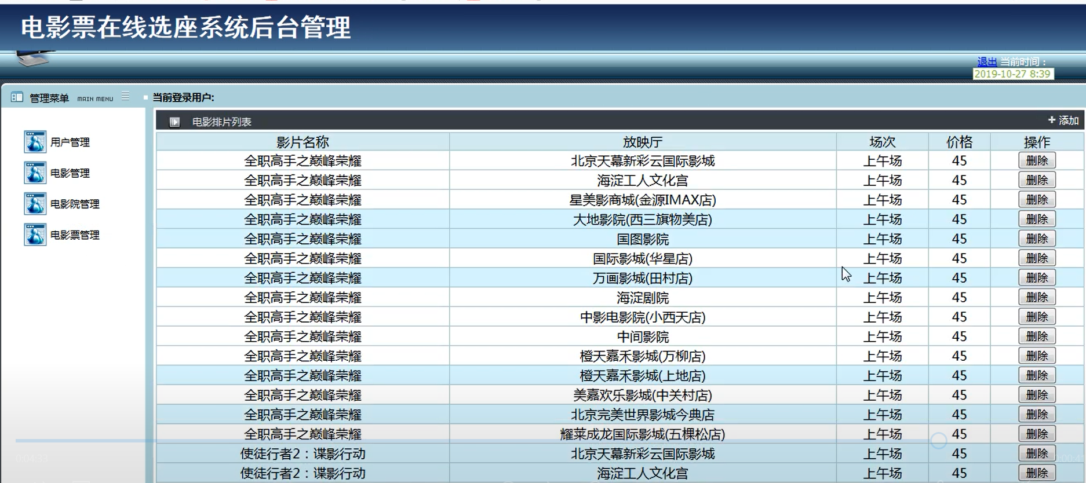This screenshot has width=1086, height=483.
Task: Select the 海淀剧院 cell
Action: pos(643,298)
